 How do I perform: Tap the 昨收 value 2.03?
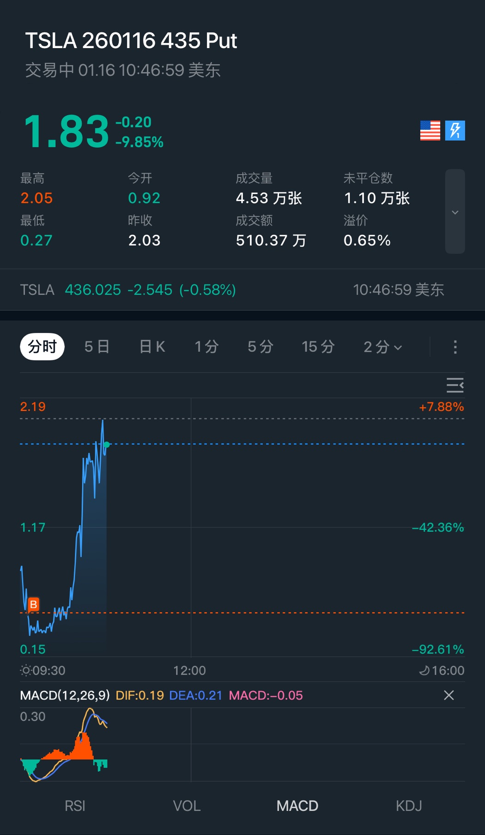point(144,240)
